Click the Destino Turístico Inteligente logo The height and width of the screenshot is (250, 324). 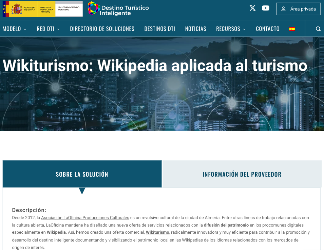click(x=118, y=8)
